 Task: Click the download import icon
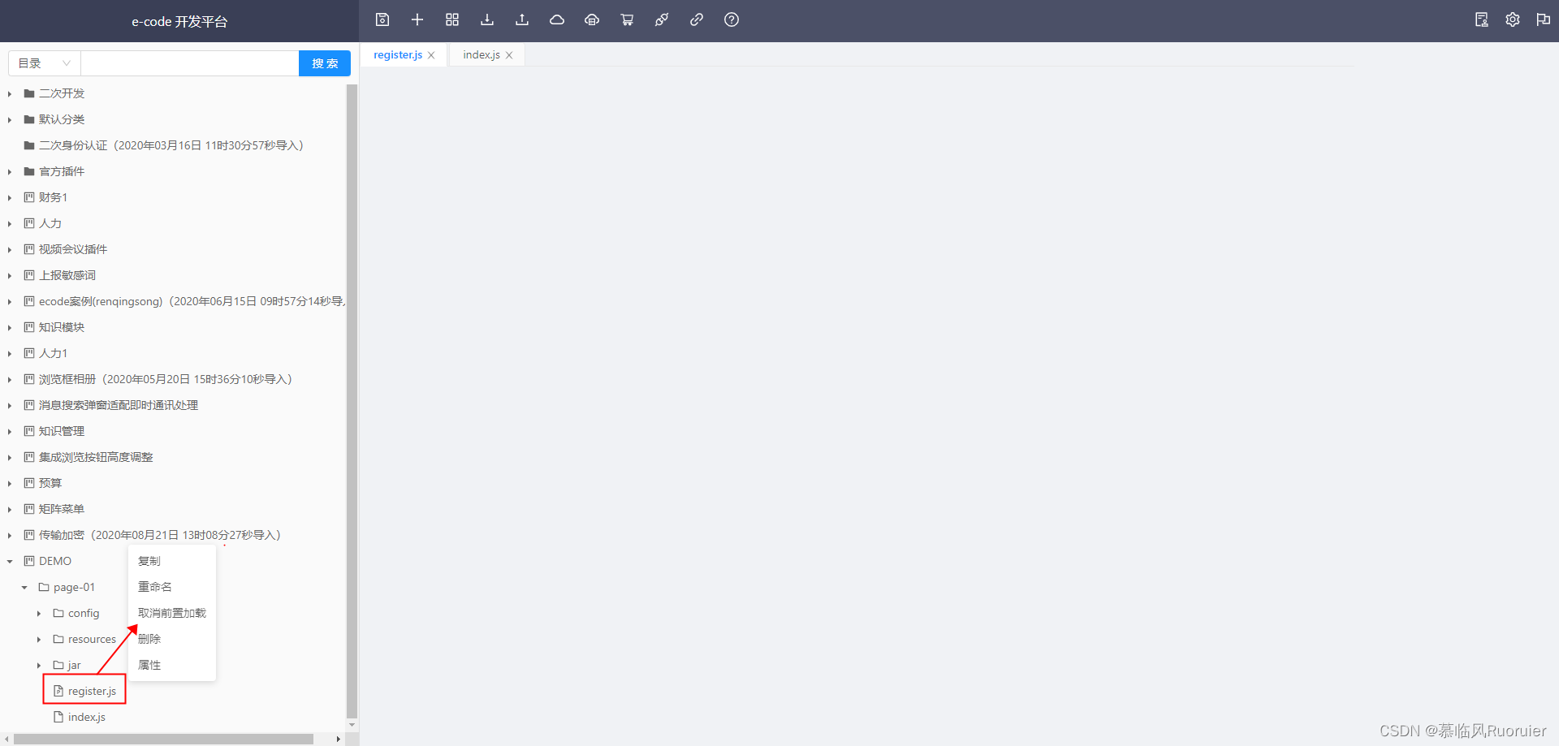coord(487,19)
